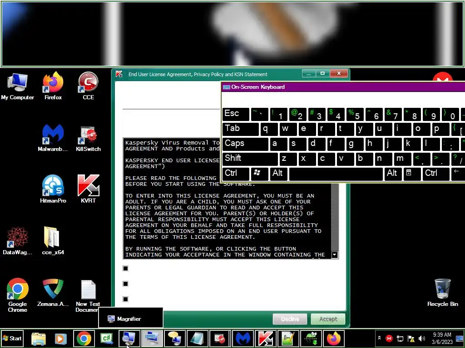Click Tab key on On-Screen Keyboard
The width and height of the screenshot is (465, 348).
pyautogui.click(x=241, y=129)
